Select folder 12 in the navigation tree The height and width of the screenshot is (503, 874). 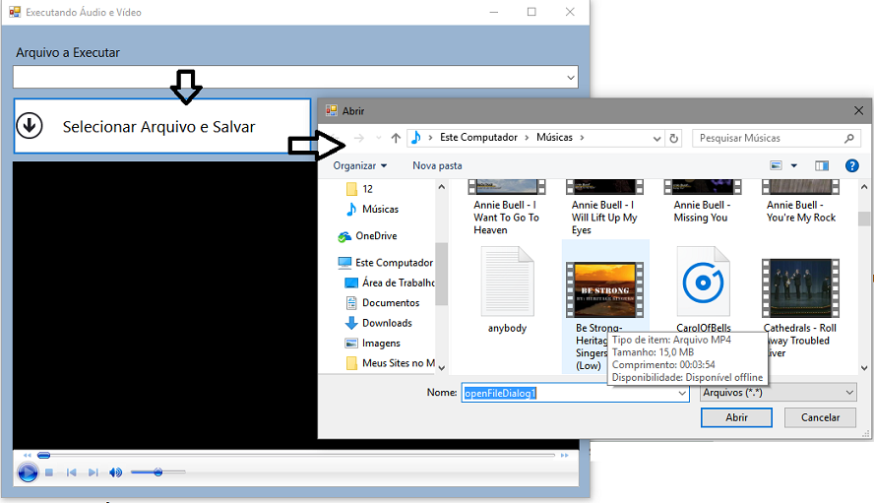tap(360, 189)
